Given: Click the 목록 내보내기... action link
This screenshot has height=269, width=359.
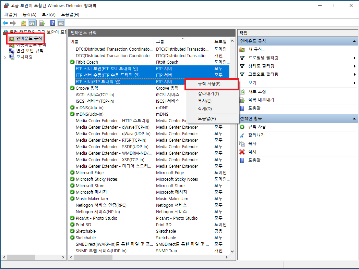Looking at the screenshot, I should 263,100.
